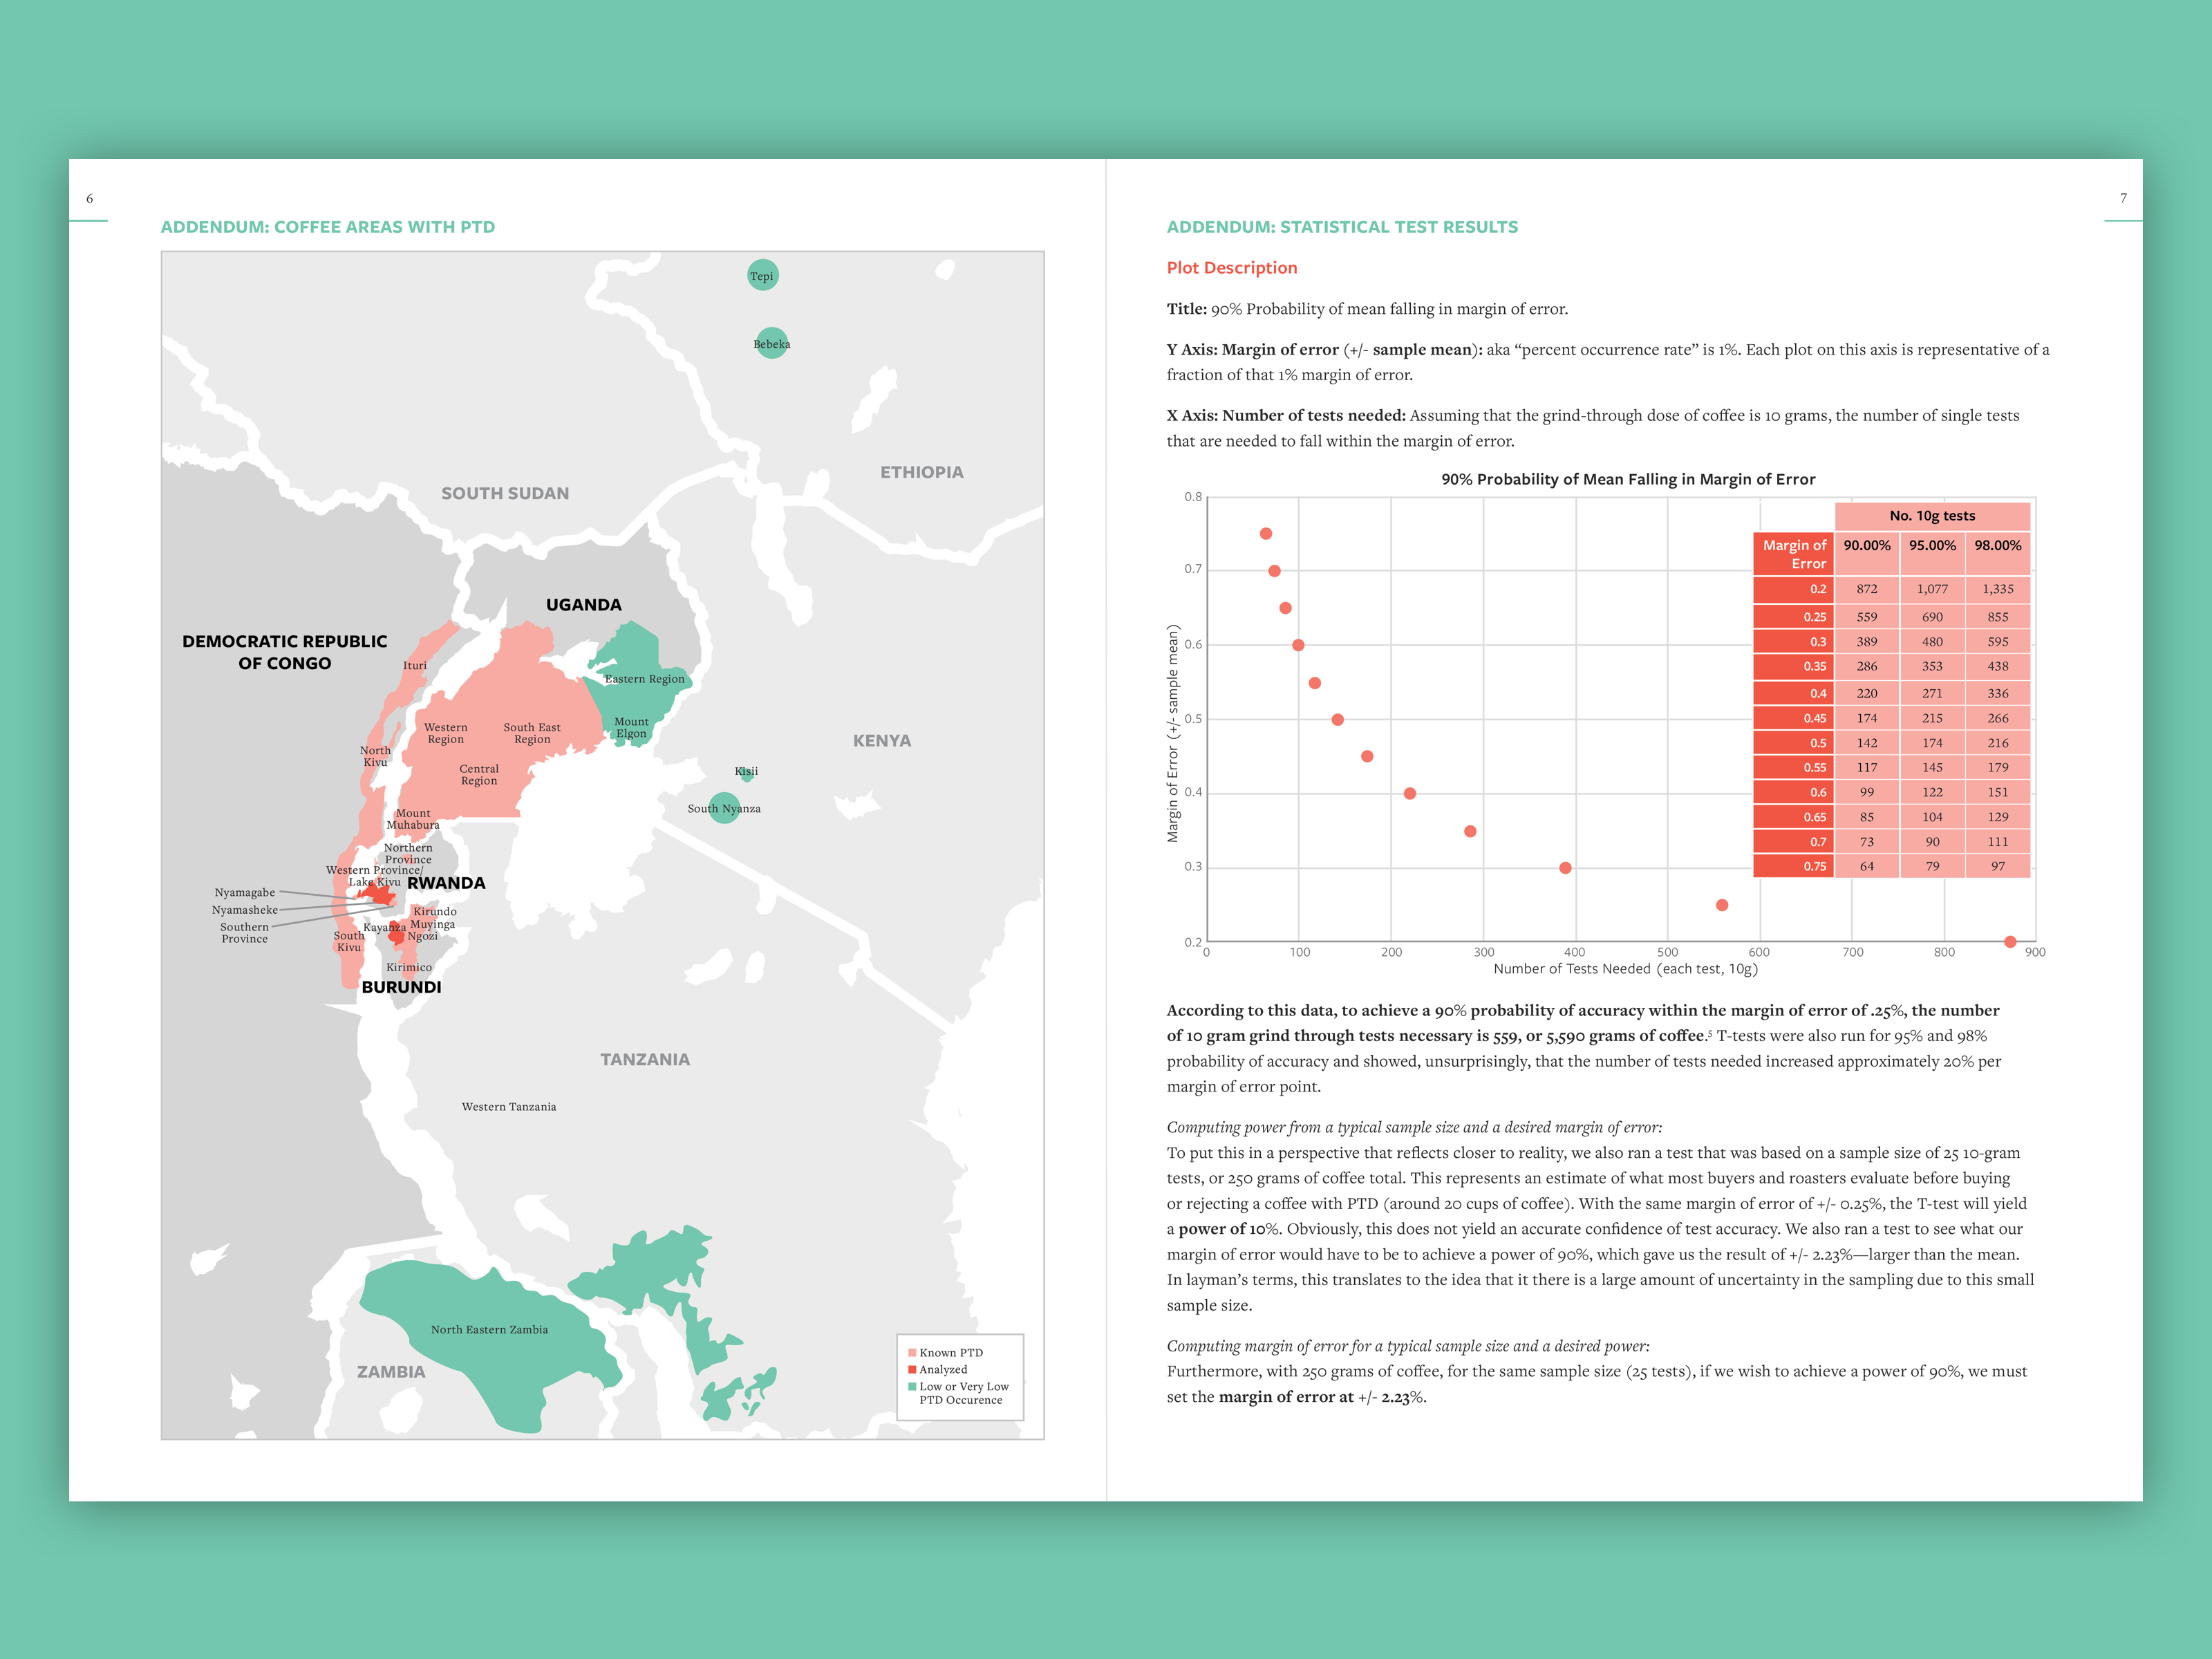The width and height of the screenshot is (2212, 1659).
Task: Click the Tepi marker on the map
Action: (762, 275)
